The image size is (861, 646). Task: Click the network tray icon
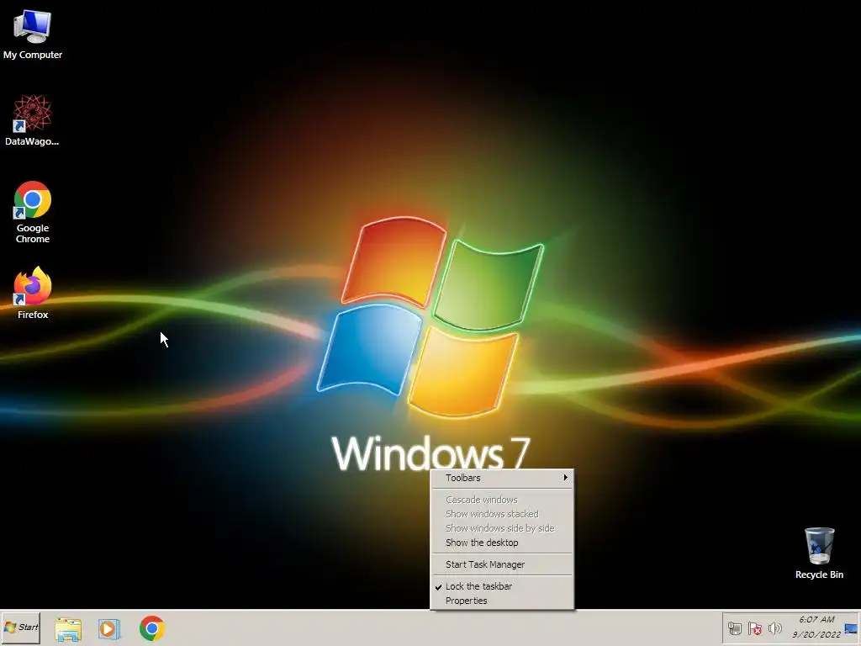(x=735, y=627)
